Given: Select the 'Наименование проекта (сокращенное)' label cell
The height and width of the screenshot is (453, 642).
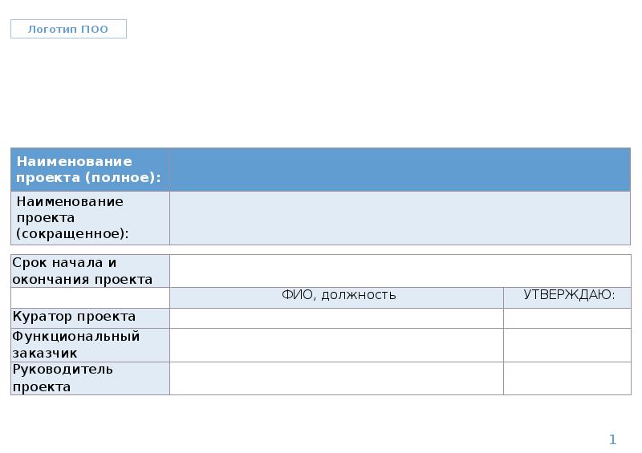Looking at the screenshot, I should [89, 217].
